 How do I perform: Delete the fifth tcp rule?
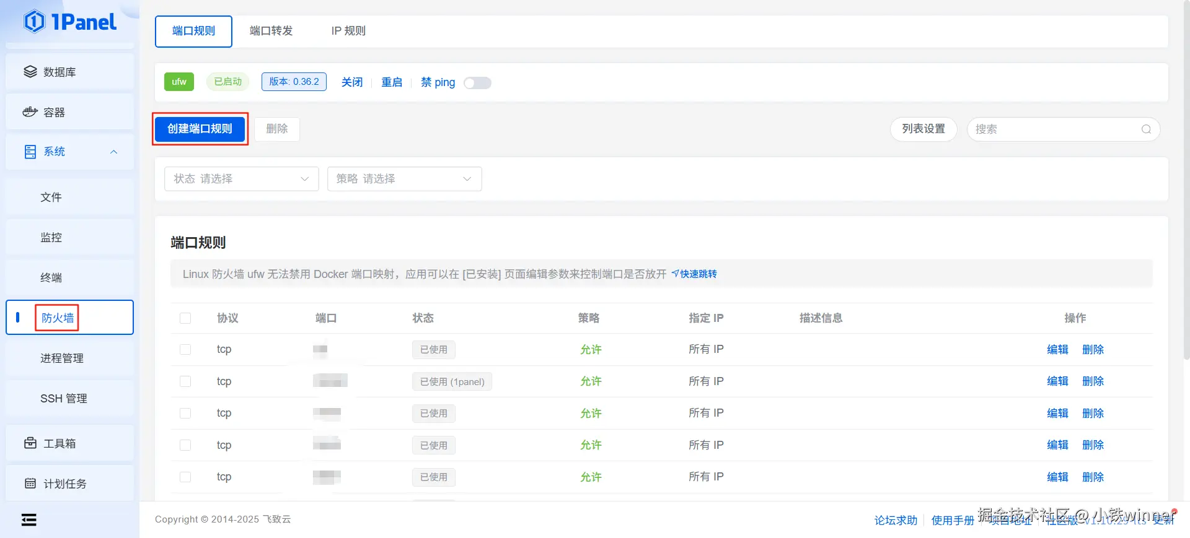(1093, 477)
